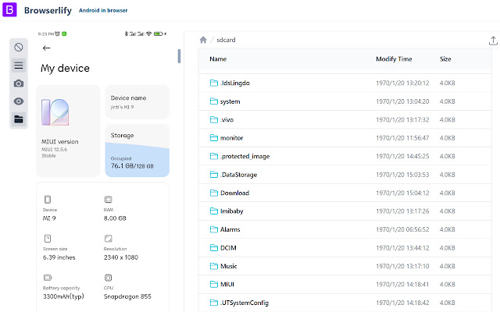Image resolution: width=500 pixels, height=312 pixels.
Task: Click the phone screen vertical scrollbar
Action: (x=179, y=57)
